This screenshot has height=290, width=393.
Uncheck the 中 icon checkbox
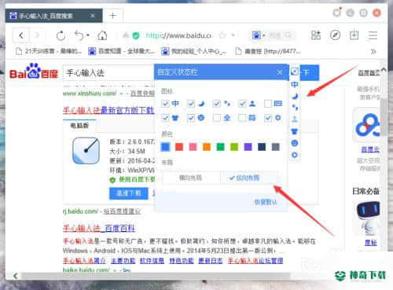click(166, 104)
